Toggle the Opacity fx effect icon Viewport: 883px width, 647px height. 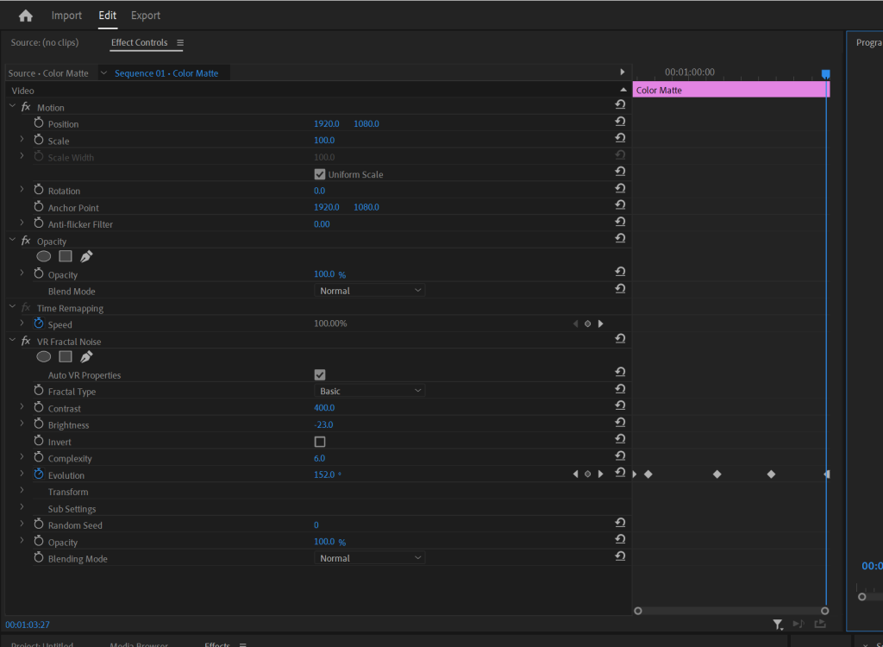point(26,241)
